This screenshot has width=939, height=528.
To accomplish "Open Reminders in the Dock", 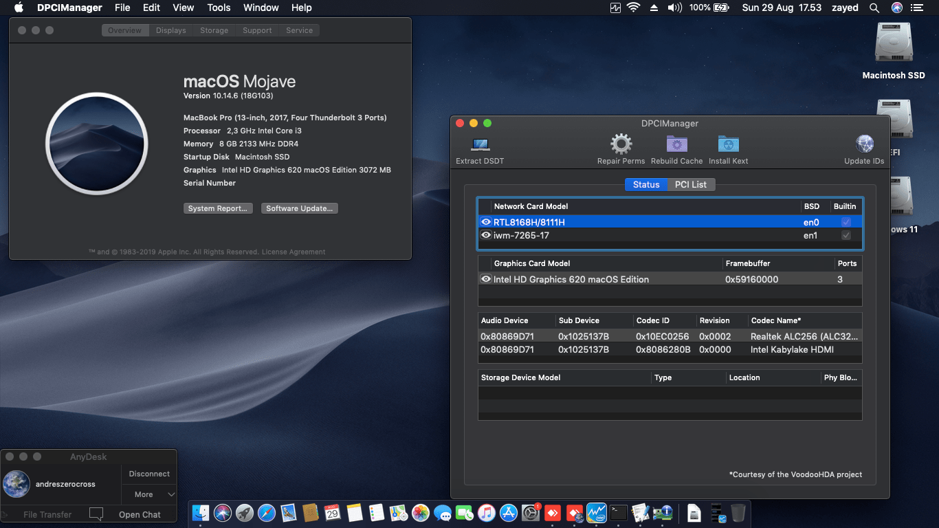I will 377,512.
